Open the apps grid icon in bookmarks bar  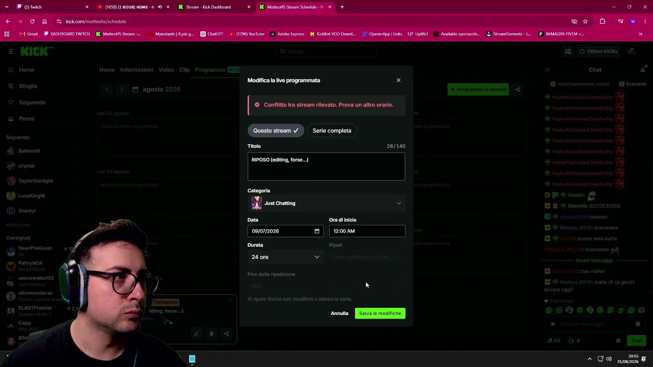coord(7,34)
